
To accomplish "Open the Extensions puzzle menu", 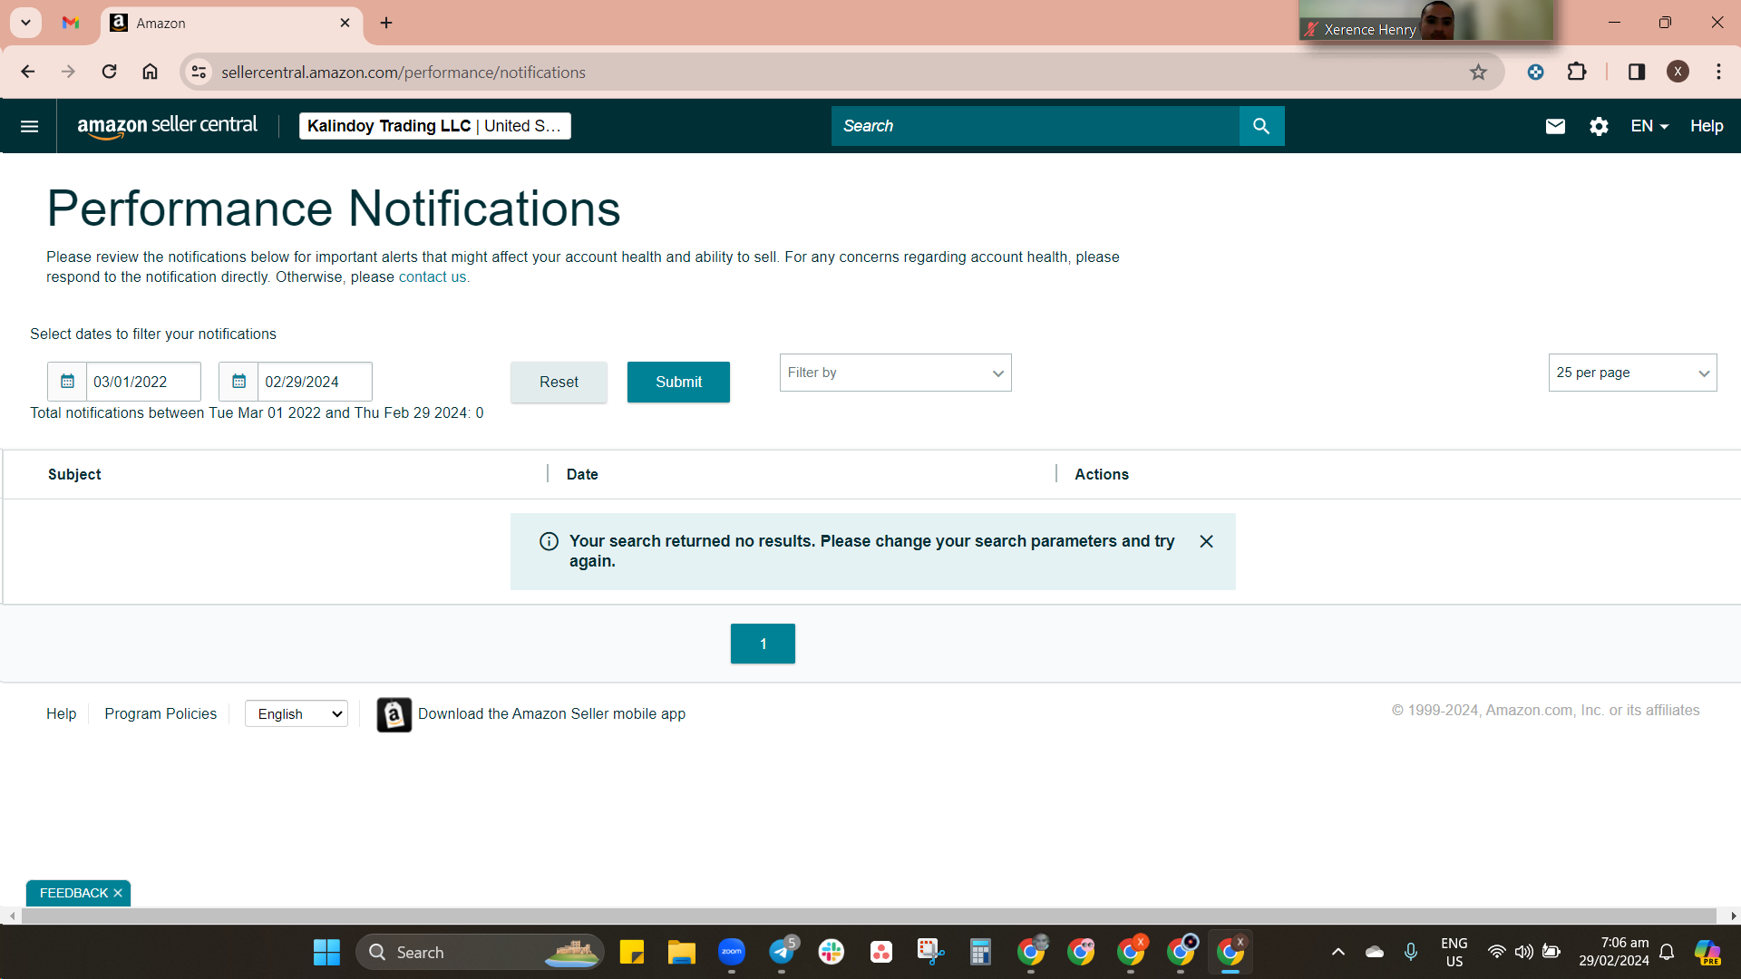I will click(1577, 72).
